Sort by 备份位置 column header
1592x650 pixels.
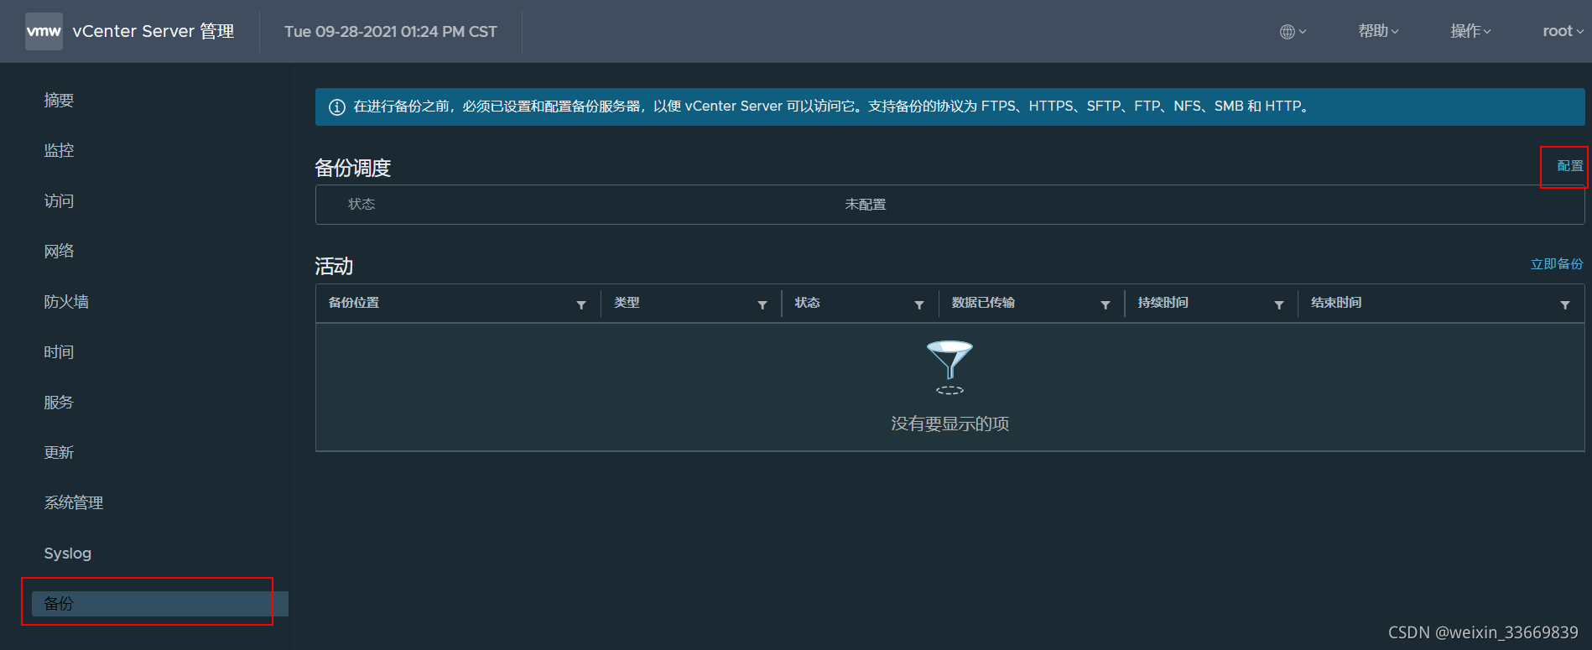(354, 303)
